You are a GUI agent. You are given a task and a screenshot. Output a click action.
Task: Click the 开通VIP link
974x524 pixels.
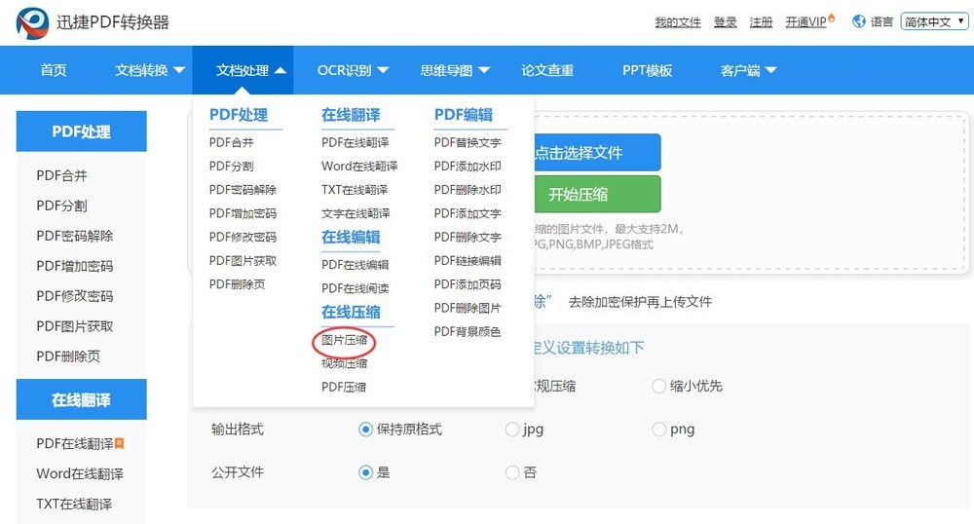click(805, 22)
